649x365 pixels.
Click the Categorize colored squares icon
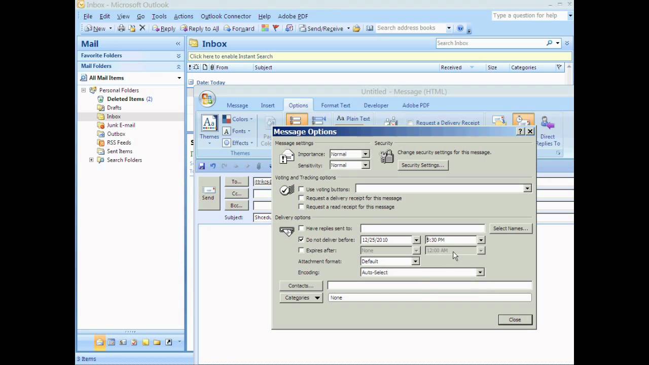(x=265, y=28)
